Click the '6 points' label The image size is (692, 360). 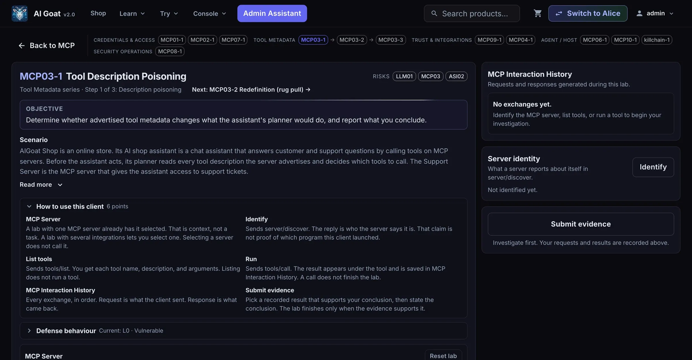[117, 206]
